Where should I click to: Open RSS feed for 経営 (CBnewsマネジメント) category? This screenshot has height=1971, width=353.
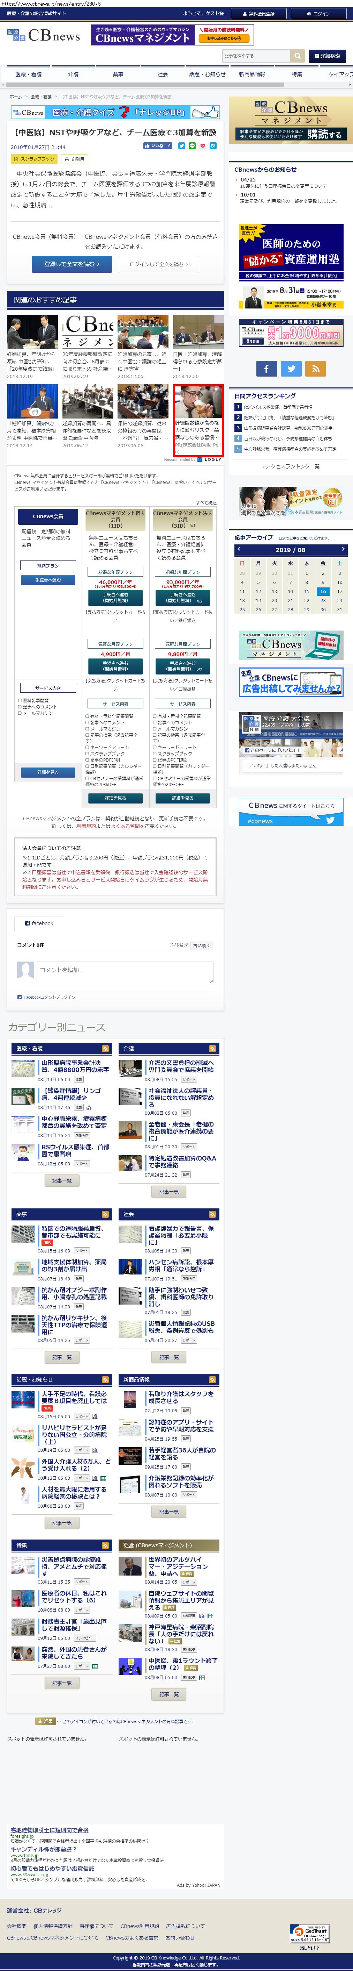(212, 1545)
